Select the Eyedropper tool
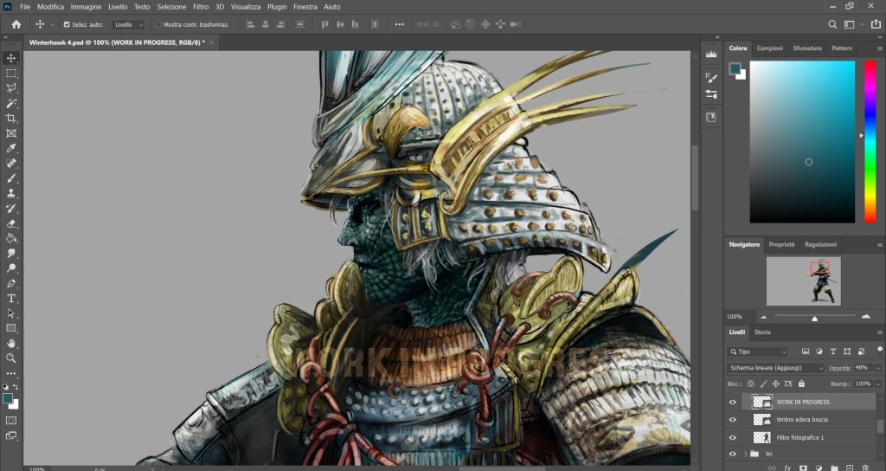 [x=11, y=148]
